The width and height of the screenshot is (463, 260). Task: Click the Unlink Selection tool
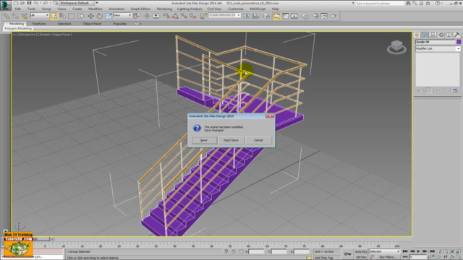pos(15,16)
